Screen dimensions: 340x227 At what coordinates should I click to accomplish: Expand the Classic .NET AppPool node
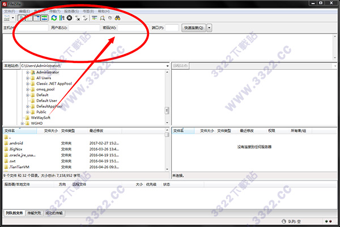(x=28, y=83)
